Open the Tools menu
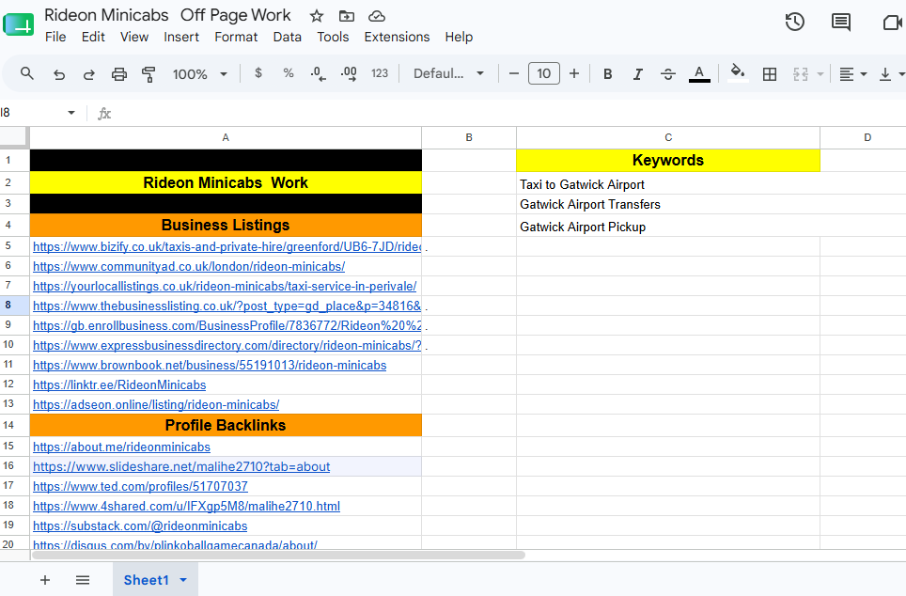Screen dimensions: 906x596 (x=333, y=37)
